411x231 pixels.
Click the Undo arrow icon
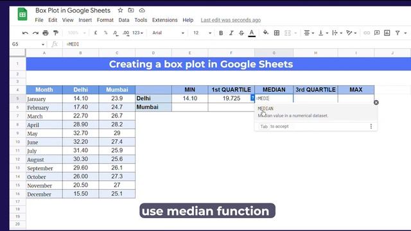(25, 33)
